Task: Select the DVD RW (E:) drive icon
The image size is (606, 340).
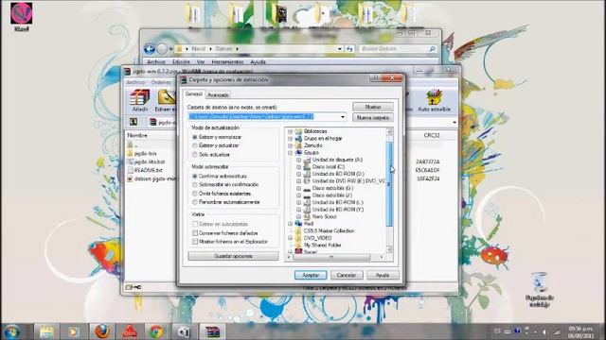Action: click(x=307, y=180)
